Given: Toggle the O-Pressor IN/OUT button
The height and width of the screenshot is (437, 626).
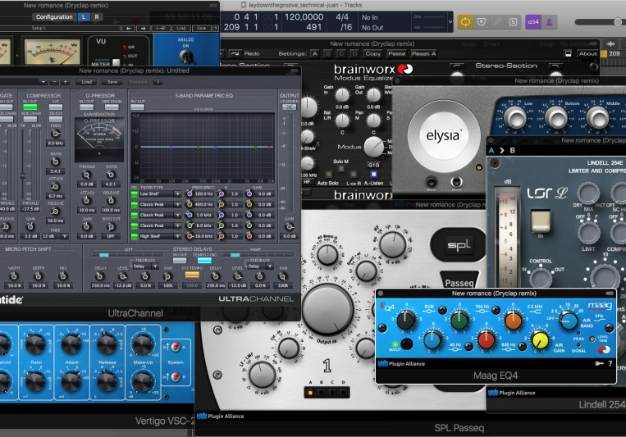Looking at the screenshot, I should (x=87, y=107).
